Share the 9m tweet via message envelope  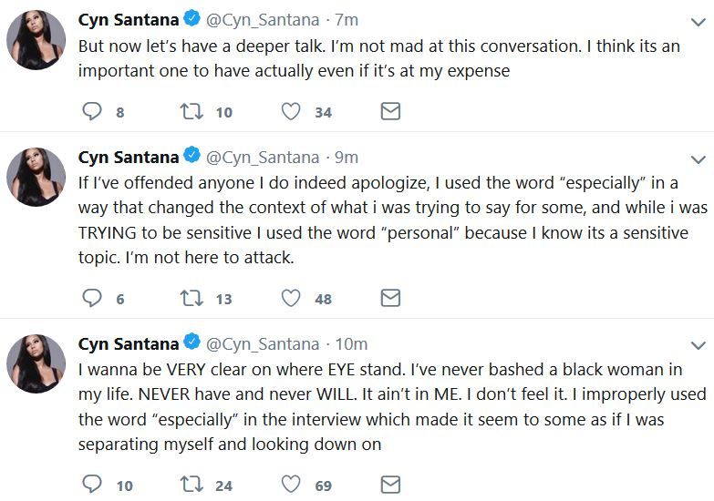tap(390, 298)
